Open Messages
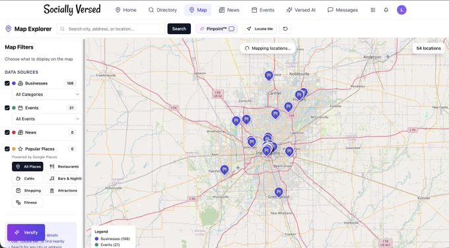This screenshot has height=248, width=449. [x=343, y=10]
